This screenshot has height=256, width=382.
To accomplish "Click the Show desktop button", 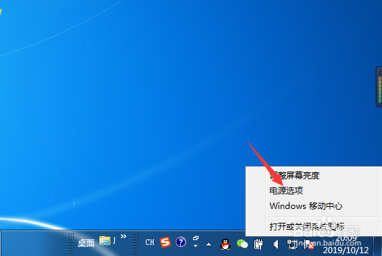I will [378, 246].
